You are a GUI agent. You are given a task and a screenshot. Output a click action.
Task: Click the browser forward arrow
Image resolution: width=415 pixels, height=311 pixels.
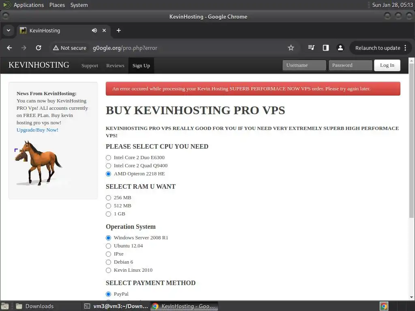(x=24, y=48)
